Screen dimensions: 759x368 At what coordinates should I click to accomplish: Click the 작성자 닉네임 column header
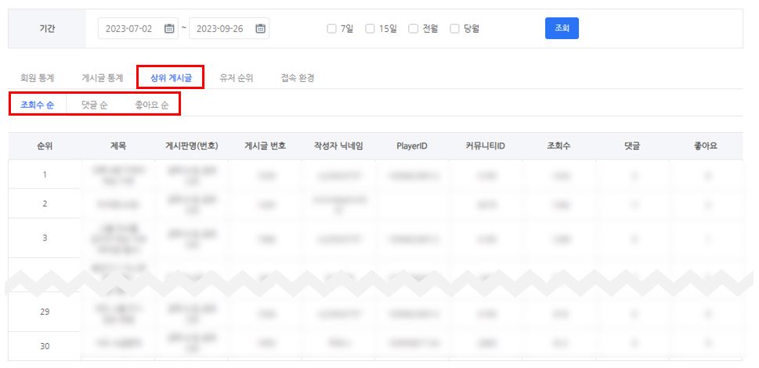click(338, 146)
